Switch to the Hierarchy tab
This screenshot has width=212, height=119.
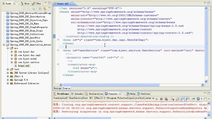pos(25,4)
